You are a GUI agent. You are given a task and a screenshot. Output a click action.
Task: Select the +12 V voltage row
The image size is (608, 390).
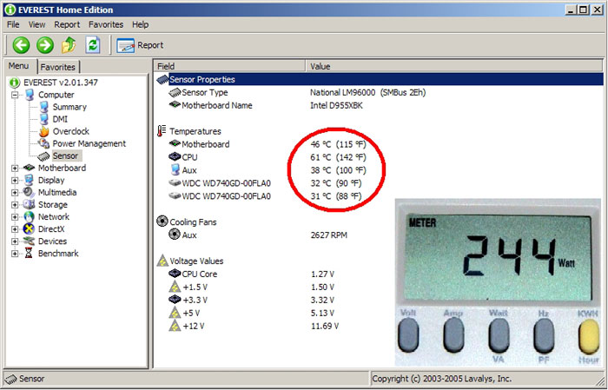pyautogui.click(x=379, y=326)
